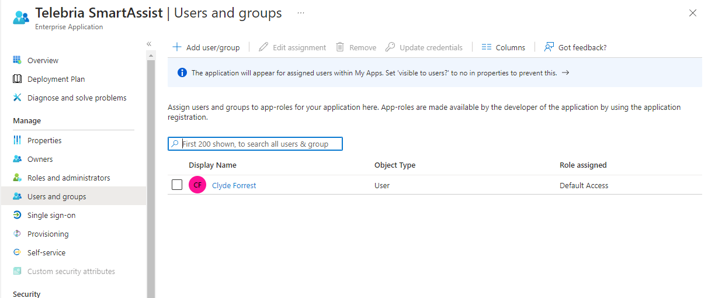Click the Security section heading

pos(27,294)
